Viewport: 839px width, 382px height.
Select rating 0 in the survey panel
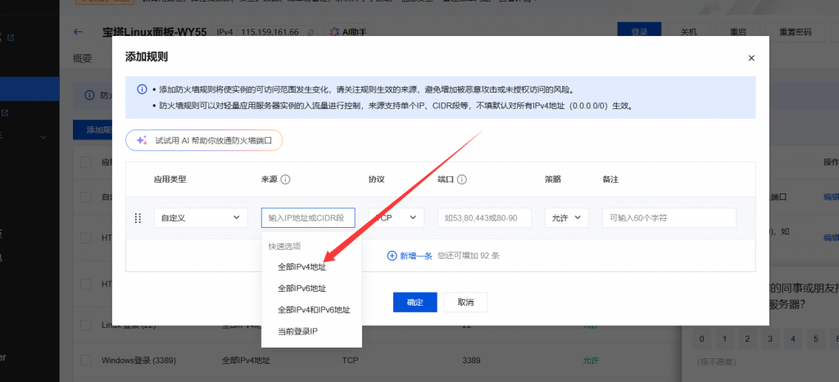click(701, 339)
